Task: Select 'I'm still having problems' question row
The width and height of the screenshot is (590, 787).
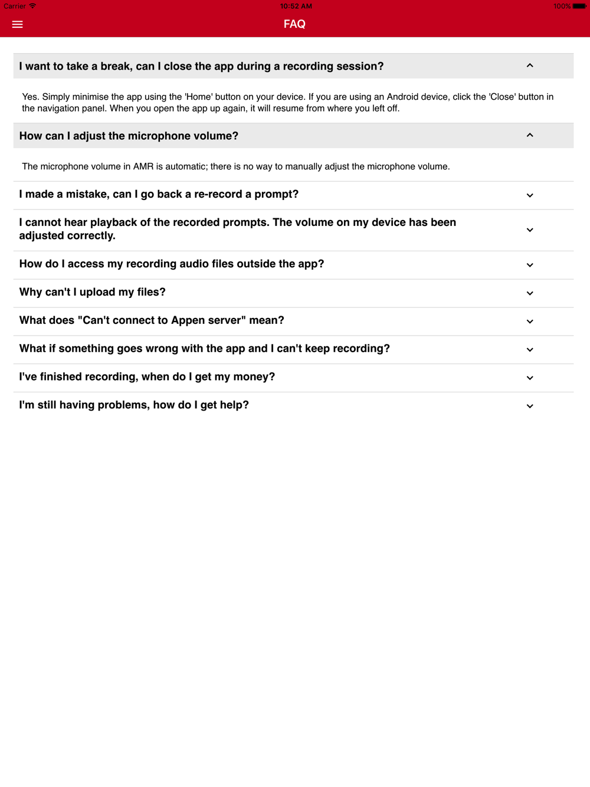Action: pos(293,406)
